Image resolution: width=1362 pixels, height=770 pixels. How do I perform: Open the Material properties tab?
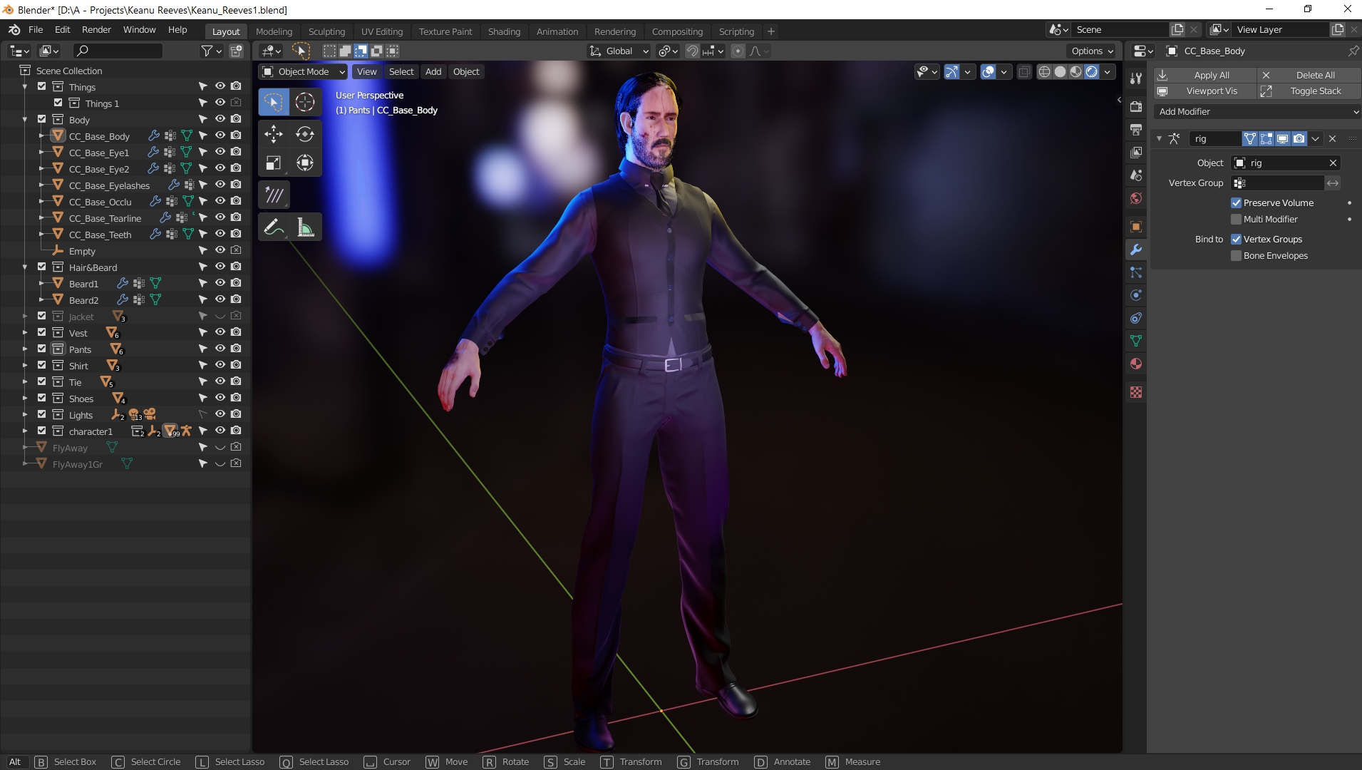click(1136, 364)
